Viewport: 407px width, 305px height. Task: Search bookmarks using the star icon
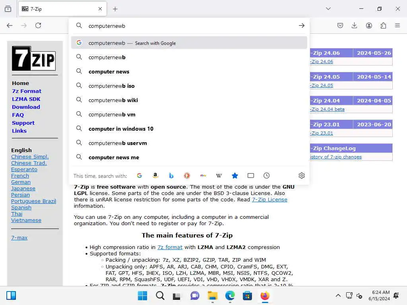tap(235, 176)
